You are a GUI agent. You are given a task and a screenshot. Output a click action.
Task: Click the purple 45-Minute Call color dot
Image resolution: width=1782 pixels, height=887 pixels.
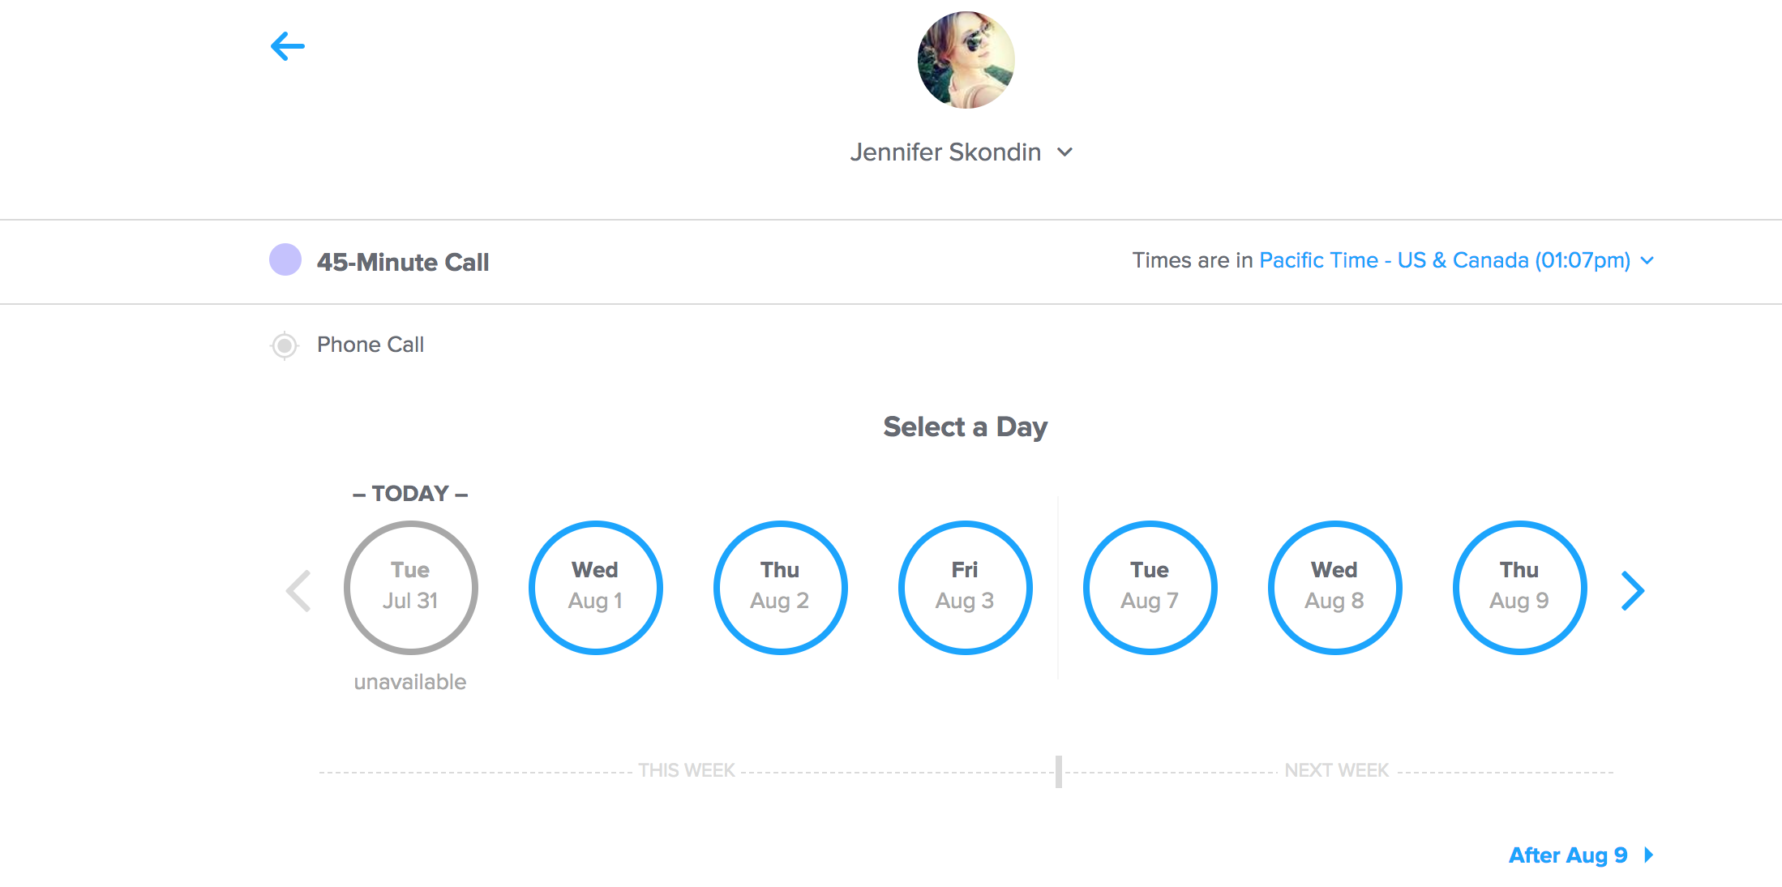point(285,259)
